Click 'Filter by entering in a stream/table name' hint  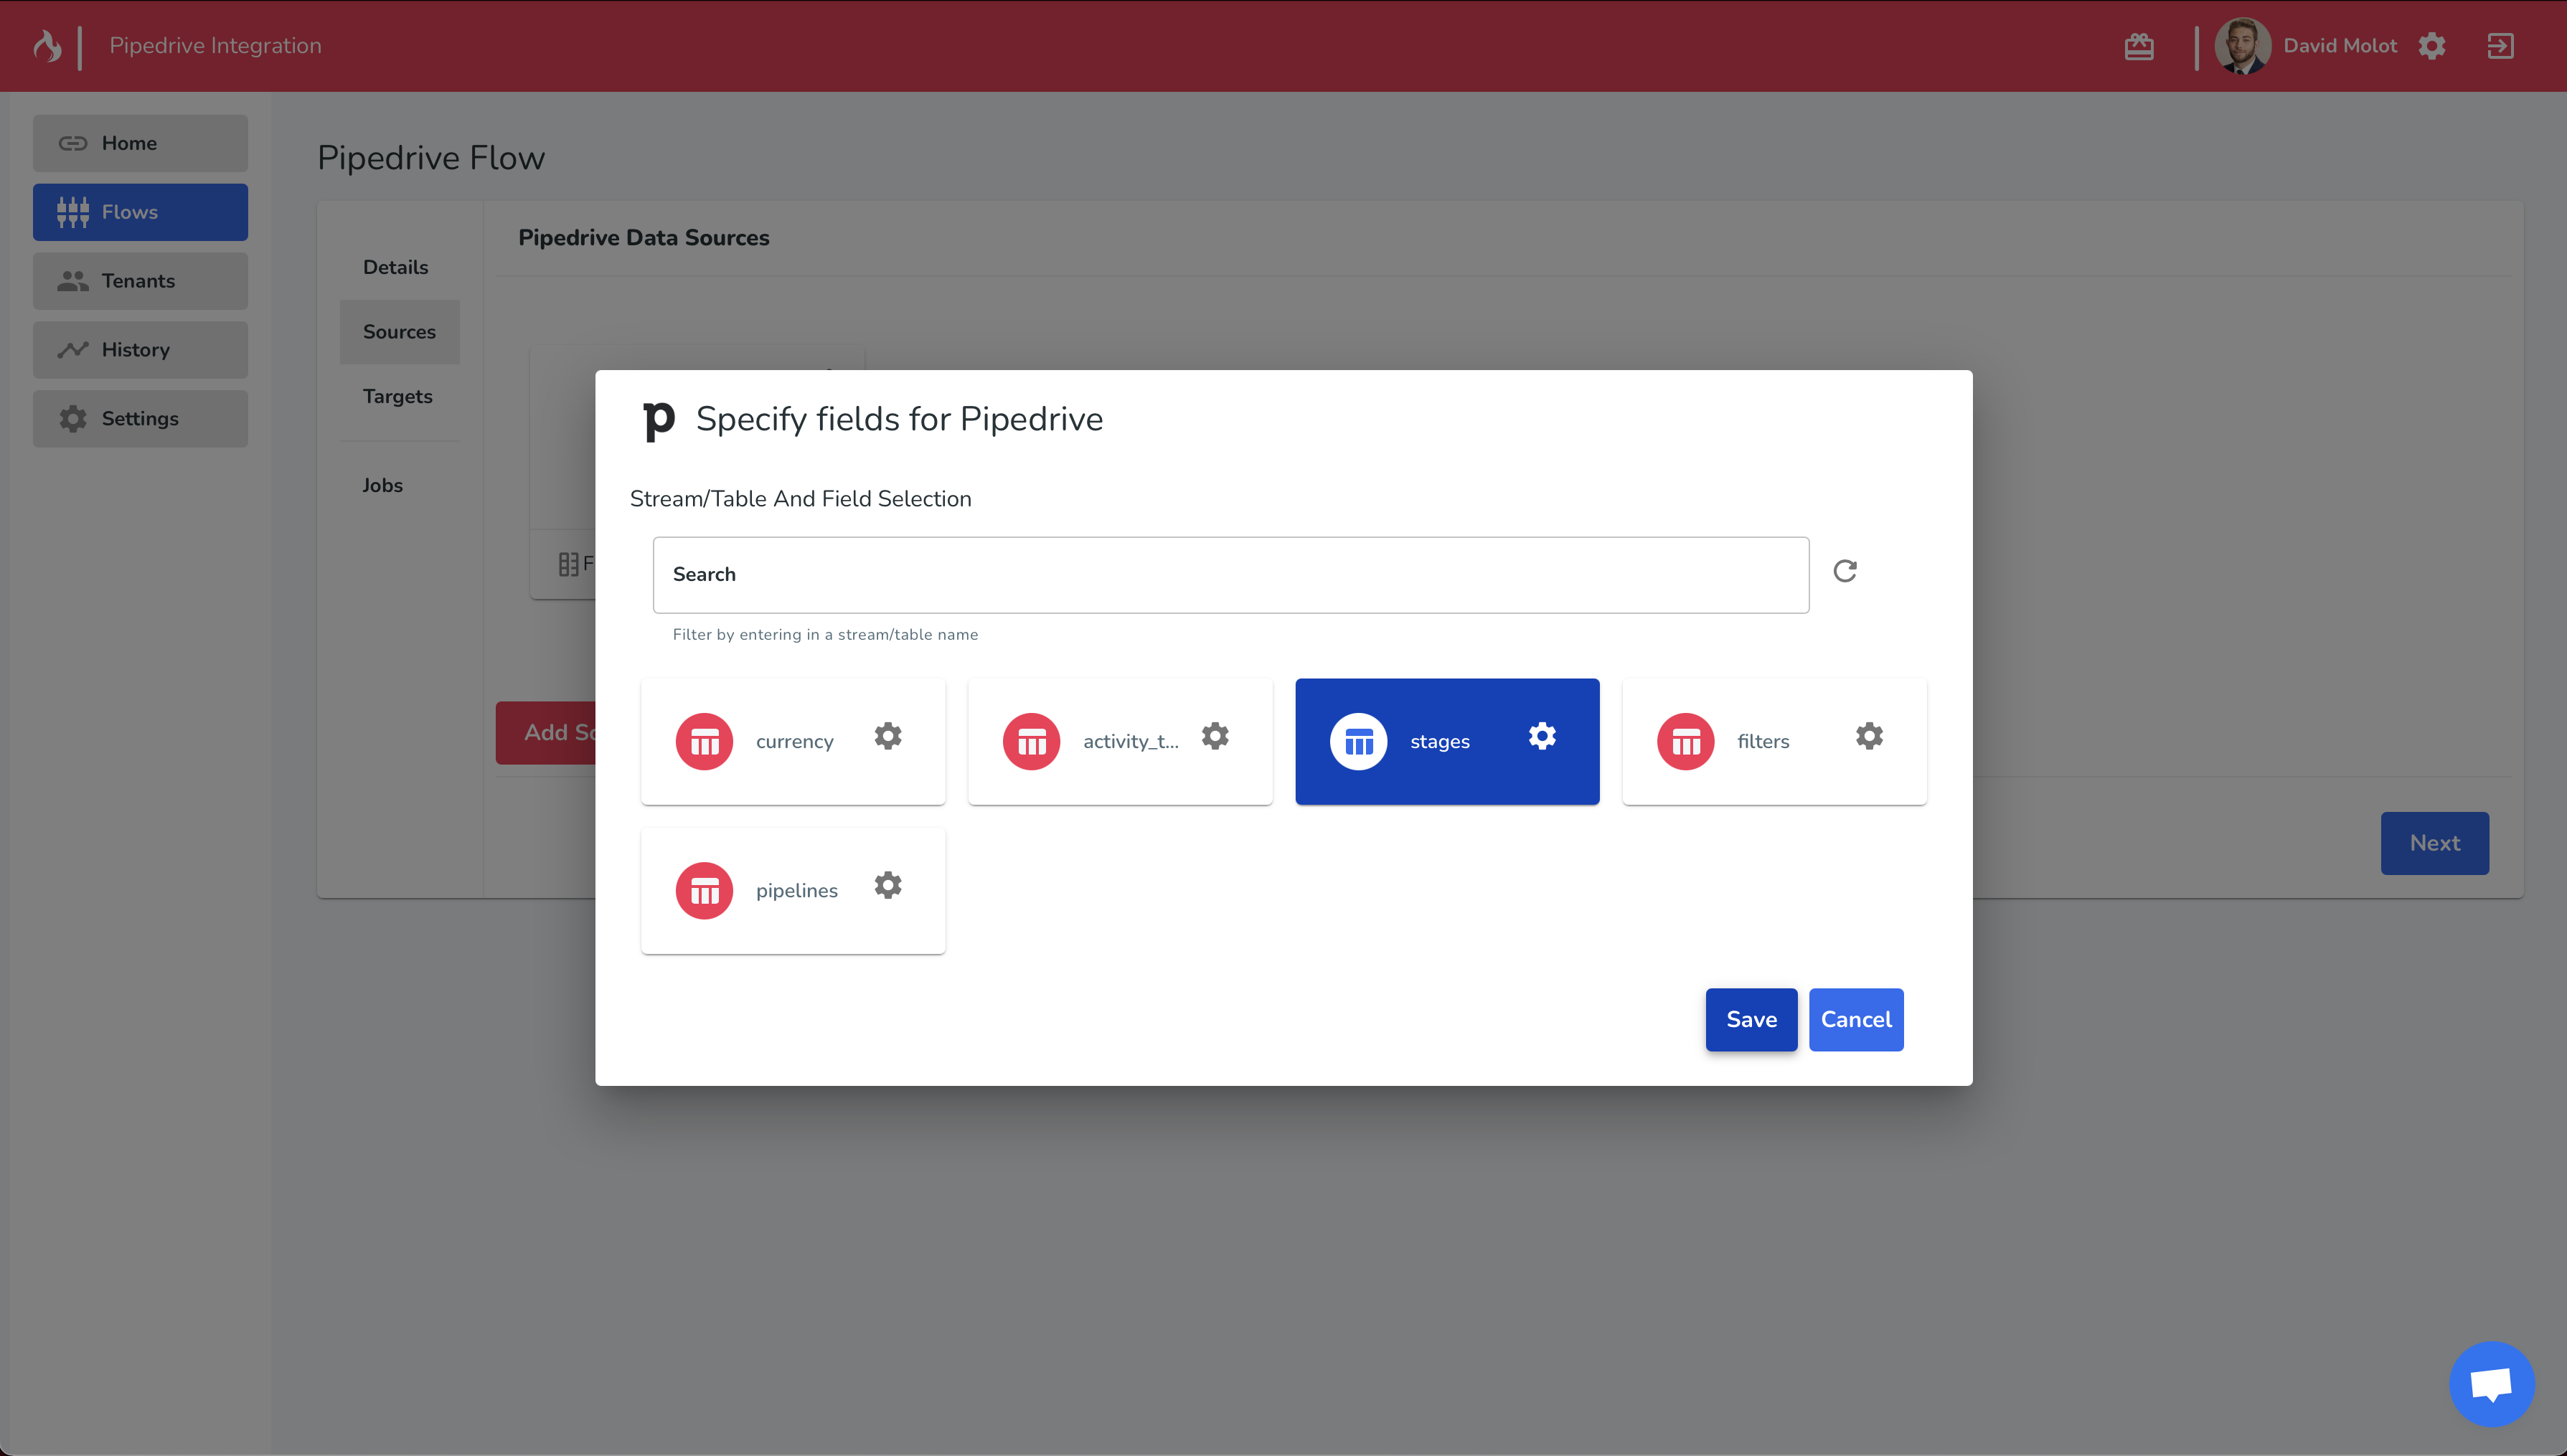825,635
